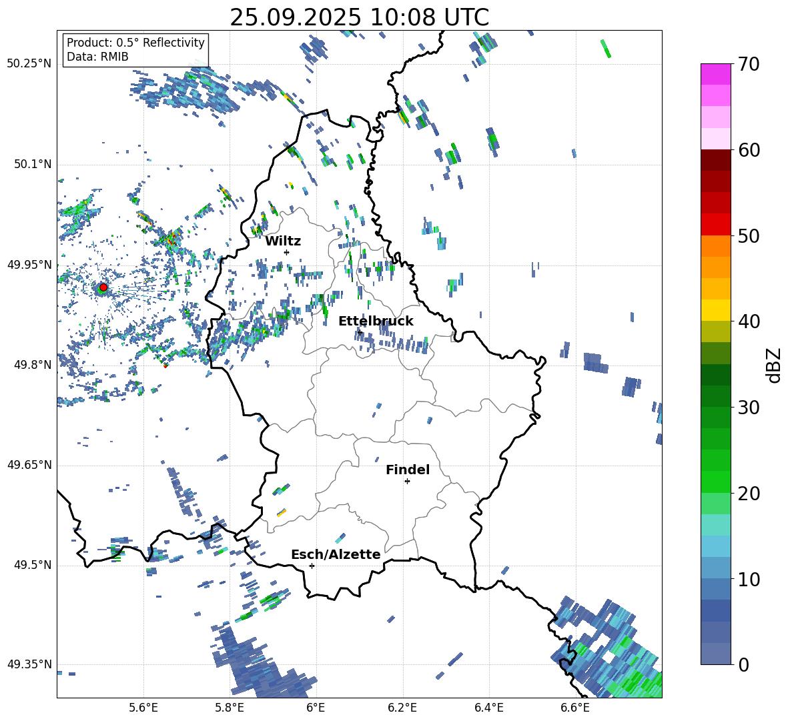Click the 70 tick on the colorbar
Image resolution: width=790 pixels, height=721 pixels.
click(748, 65)
